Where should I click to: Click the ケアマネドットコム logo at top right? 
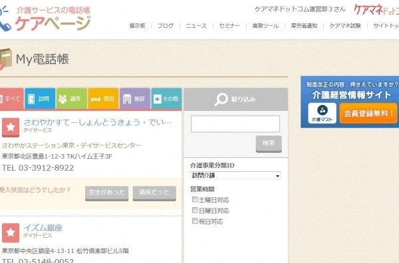(x=376, y=10)
